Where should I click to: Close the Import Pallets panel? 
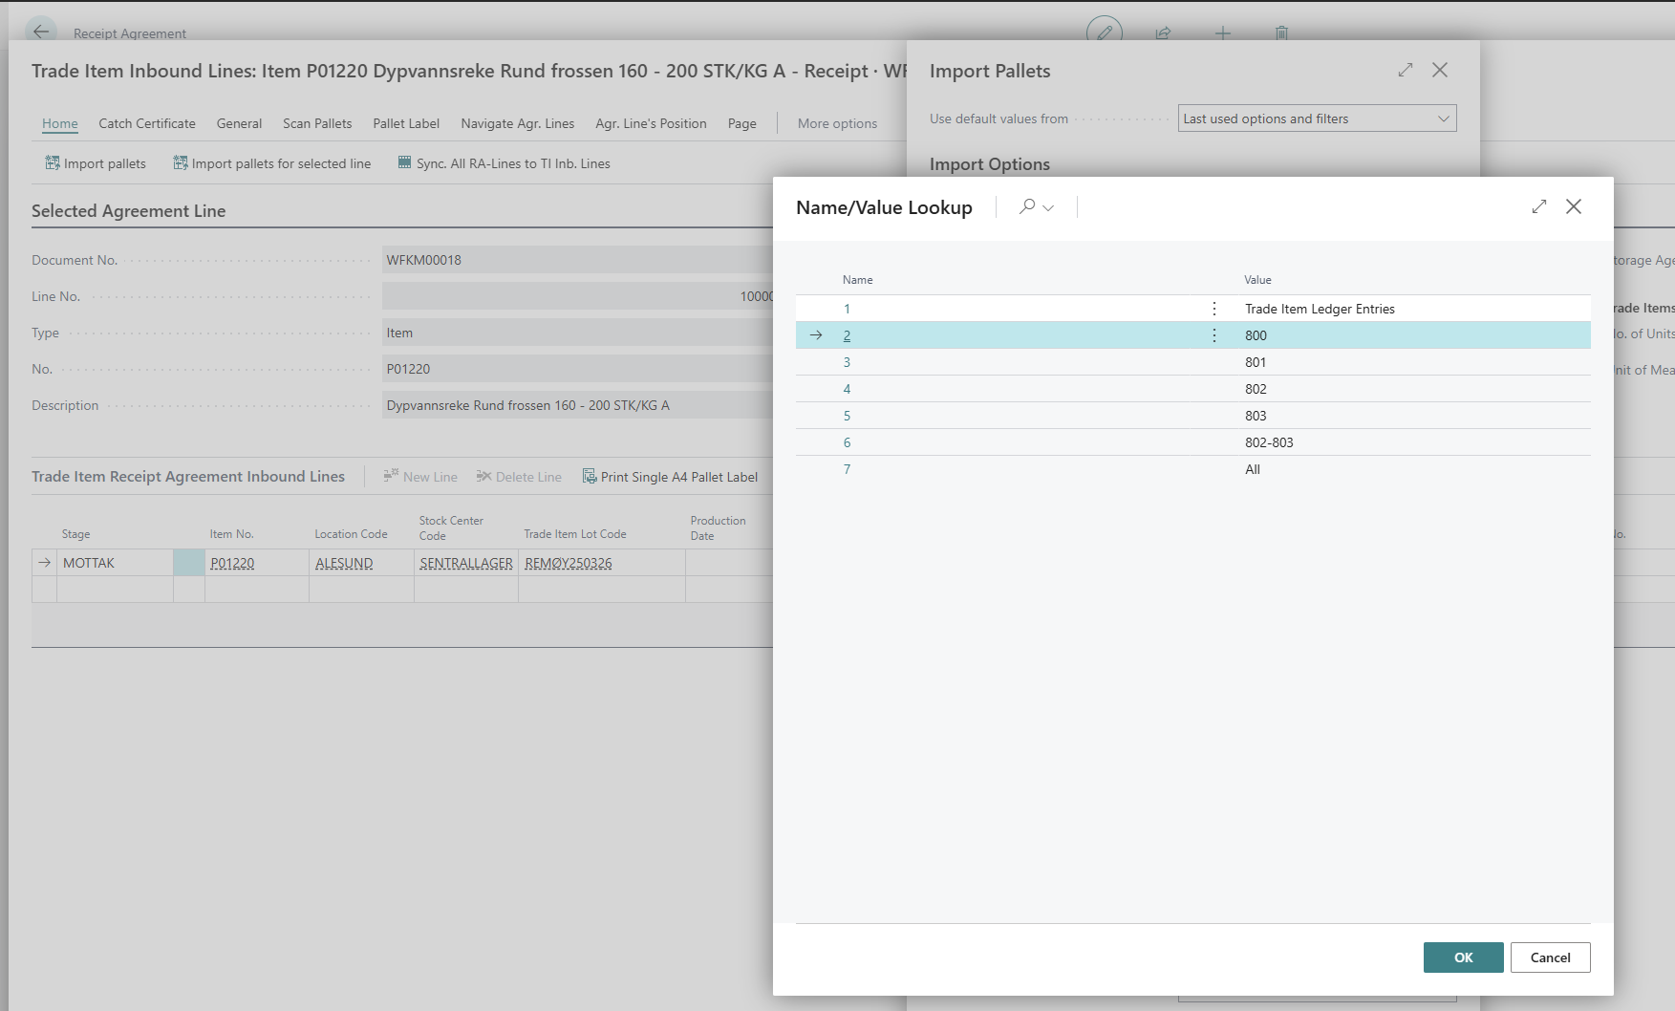(1440, 70)
